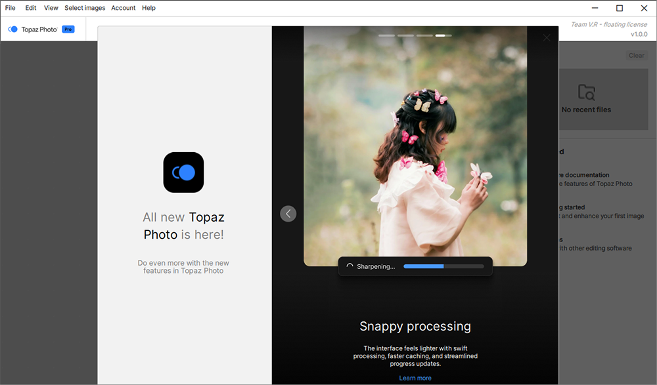Open the Help menu
The image size is (657, 385).
click(x=148, y=8)
